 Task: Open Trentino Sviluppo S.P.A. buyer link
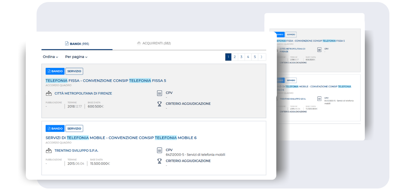click(76, 151)
